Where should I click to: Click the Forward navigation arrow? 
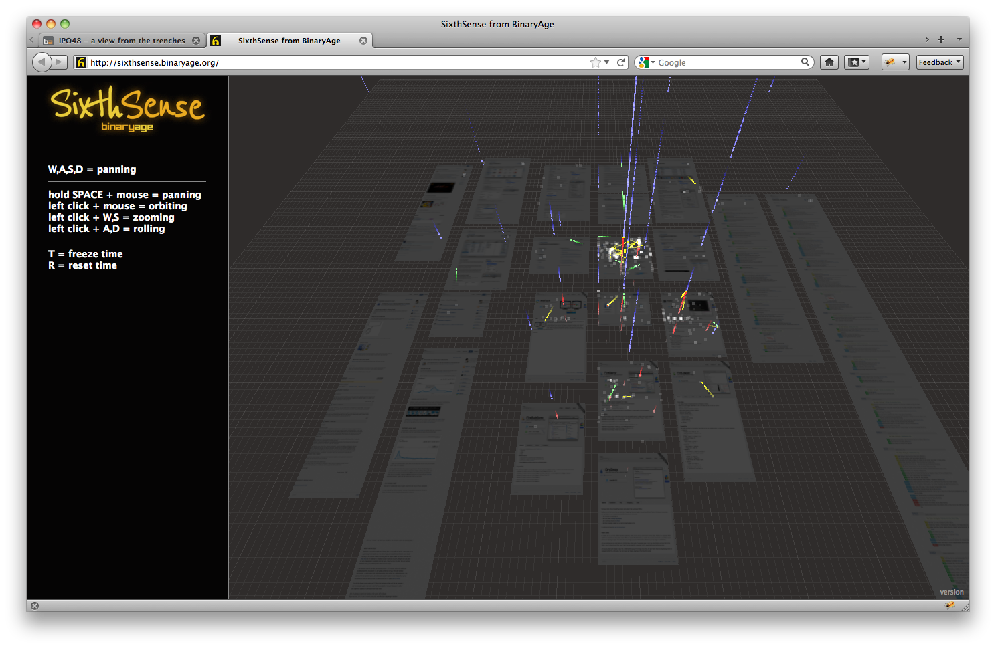(x=60, y=62)
